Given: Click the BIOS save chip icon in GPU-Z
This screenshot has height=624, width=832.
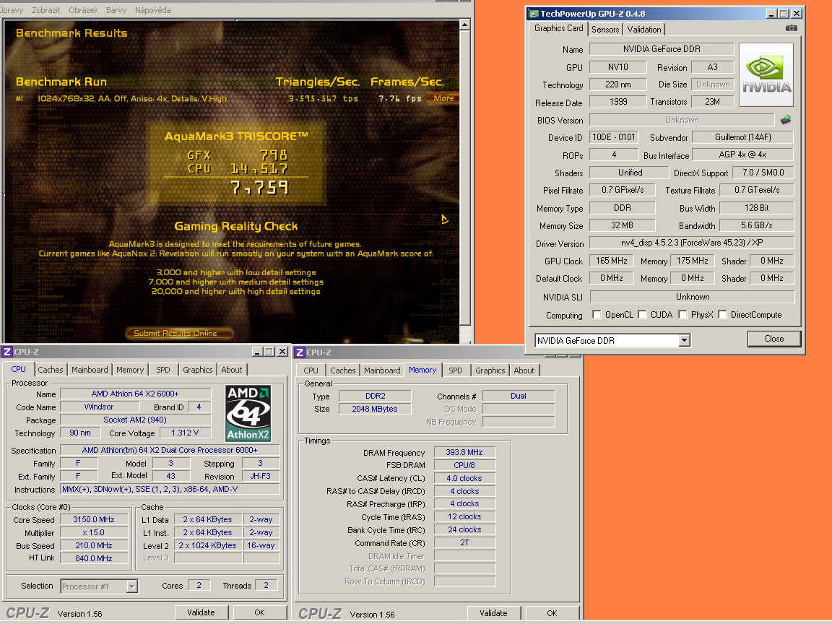Looking at the screenshot, I should pos(786,120).
